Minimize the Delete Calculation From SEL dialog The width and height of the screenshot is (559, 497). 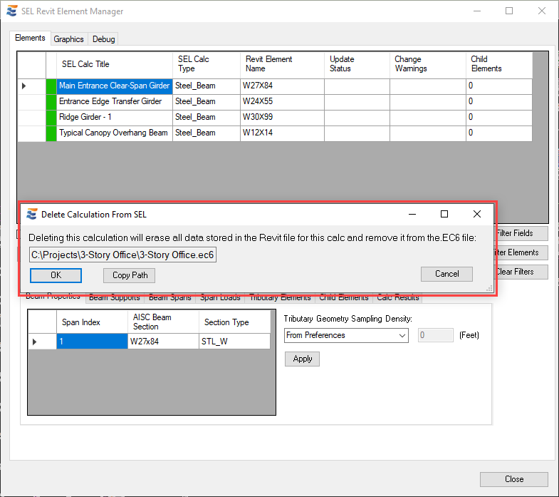pyautogui.click(x=412, y=214)
